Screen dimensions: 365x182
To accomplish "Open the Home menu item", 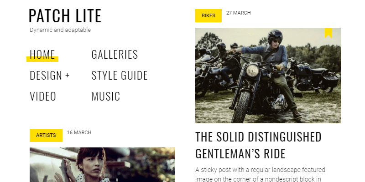I will click(x=42, y=54).
